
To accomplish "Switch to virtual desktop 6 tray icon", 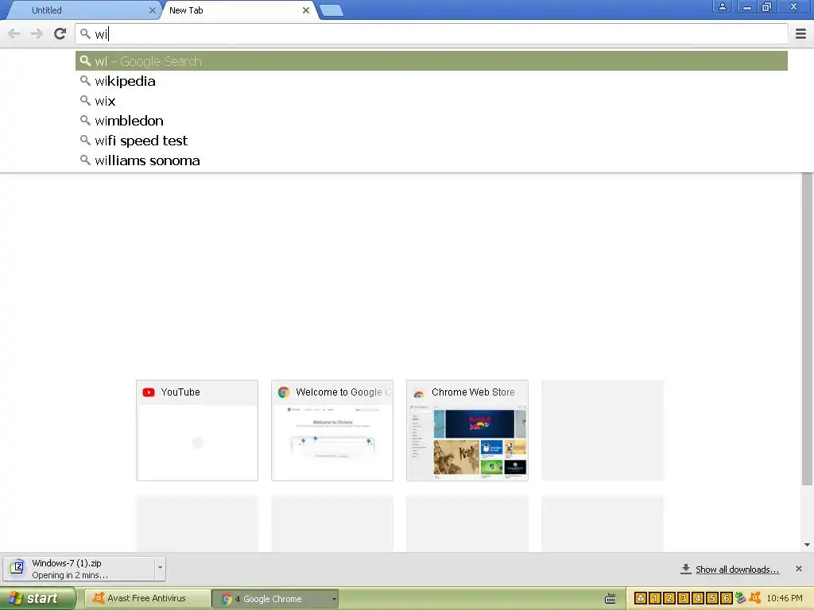I will 727,598.
